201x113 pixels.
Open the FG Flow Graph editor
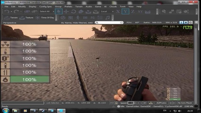point(93,18)
